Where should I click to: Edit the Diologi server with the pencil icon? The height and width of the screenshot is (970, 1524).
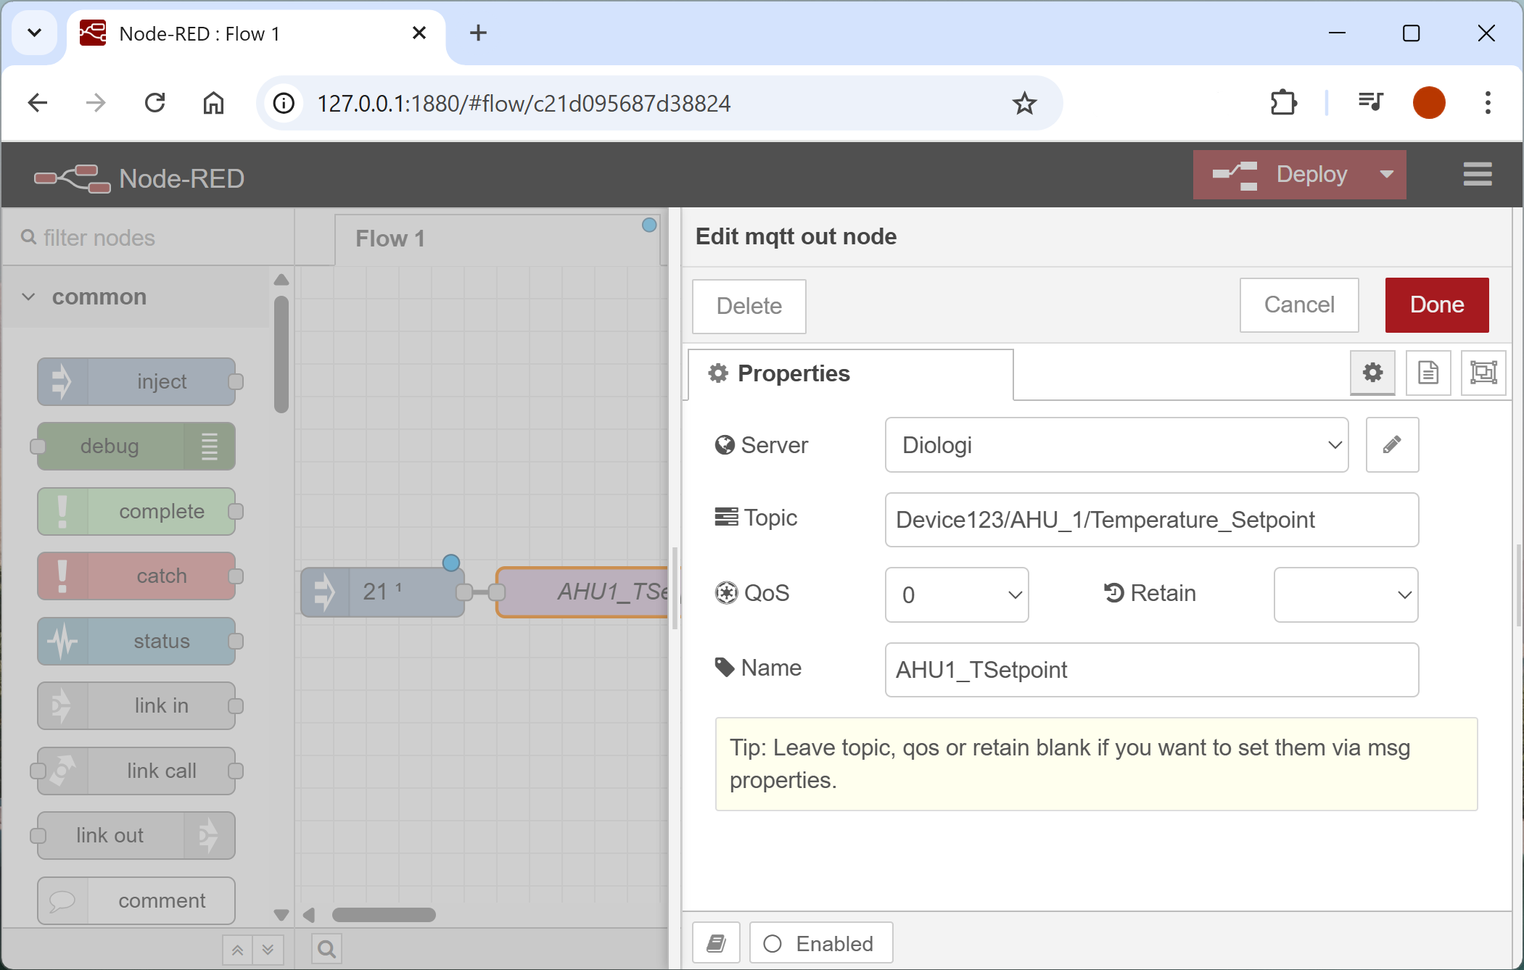click(x=1391, y=444)
